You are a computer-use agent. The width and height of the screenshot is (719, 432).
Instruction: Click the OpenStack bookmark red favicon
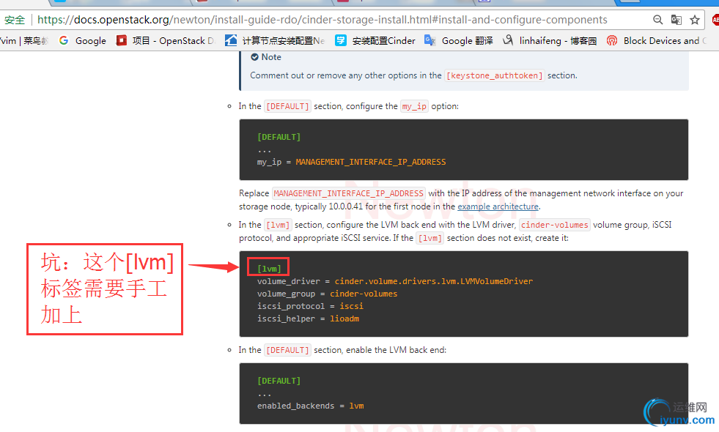[x=121, y=40]
